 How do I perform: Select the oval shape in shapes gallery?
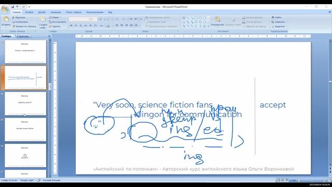point(200,18)
